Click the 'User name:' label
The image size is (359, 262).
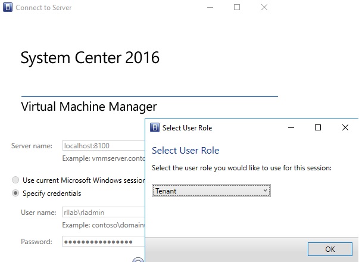pyautogui.click(x=39, y=213)
